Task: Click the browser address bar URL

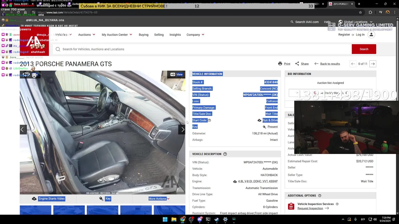Action: coord(67,12)
